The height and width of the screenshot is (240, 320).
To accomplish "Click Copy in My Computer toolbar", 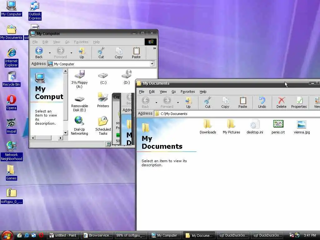I will pos(118,53).
